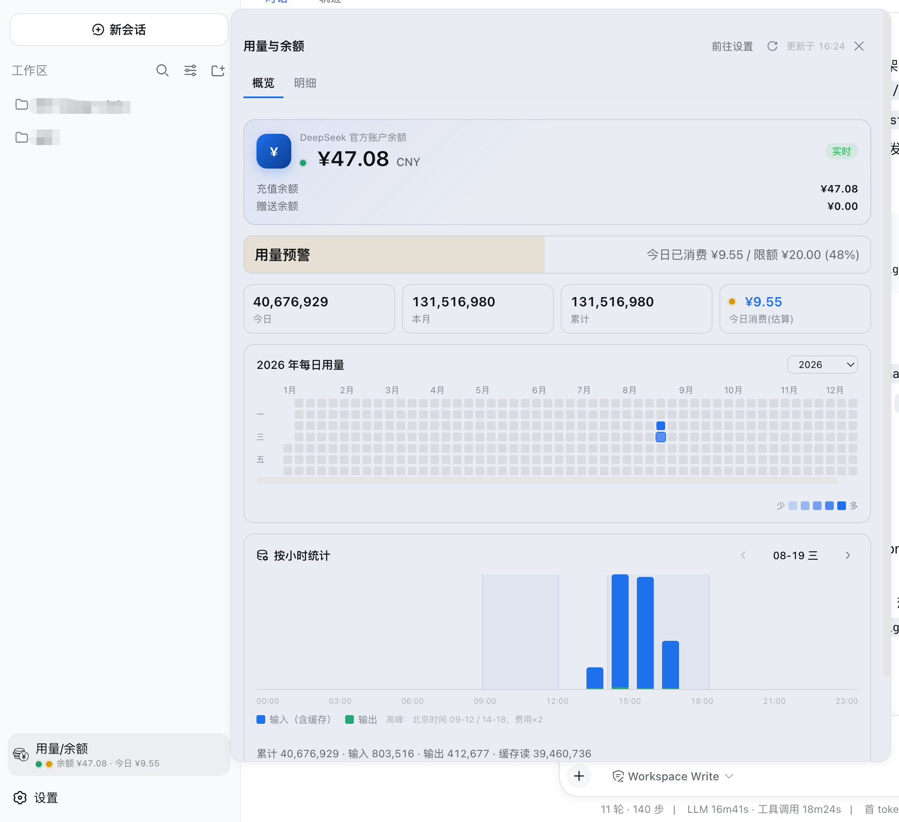Toggle 输入（含缓存） legend item
Screen dimensions: 899x822
294,719
